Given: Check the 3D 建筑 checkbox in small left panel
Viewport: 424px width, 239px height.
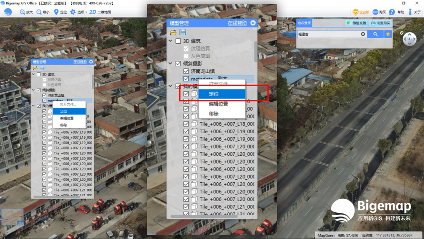Looking at the screenshot, I should pos(39,74).
